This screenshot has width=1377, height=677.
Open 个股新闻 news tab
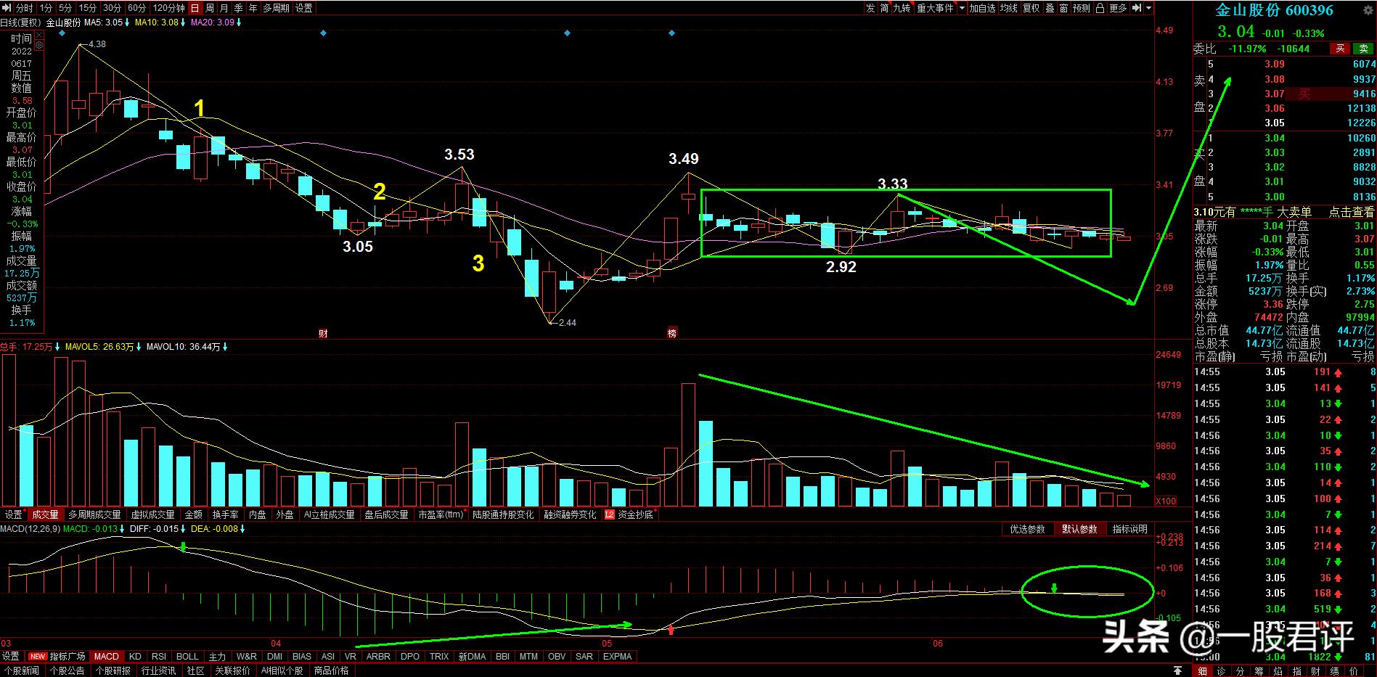point(23,671)
